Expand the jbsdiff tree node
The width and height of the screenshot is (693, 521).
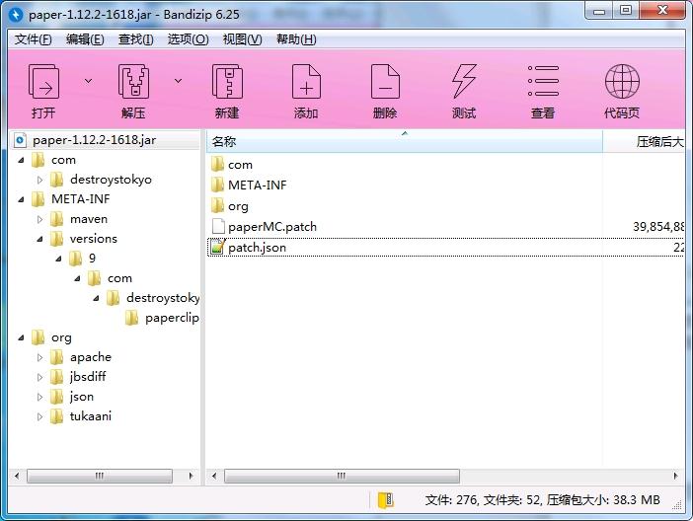[39, 377]
